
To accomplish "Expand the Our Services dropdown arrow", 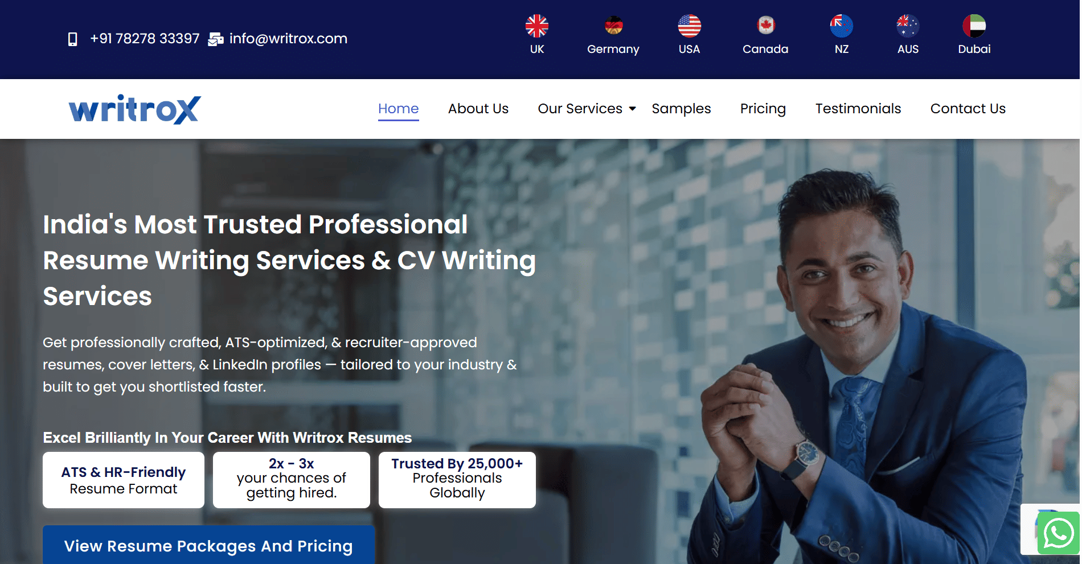I will [x=632, y=109].
